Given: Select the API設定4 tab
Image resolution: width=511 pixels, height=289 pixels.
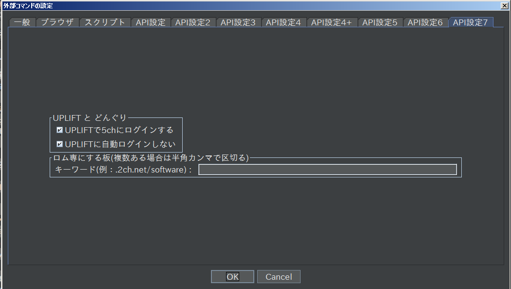Looking at the screenshot, I should (284, 22).
